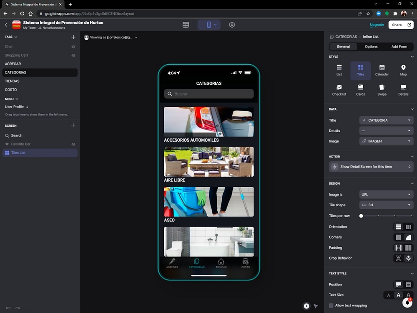
Task: Select the Search component in Screen list
Action: click(x=40, y=135)
